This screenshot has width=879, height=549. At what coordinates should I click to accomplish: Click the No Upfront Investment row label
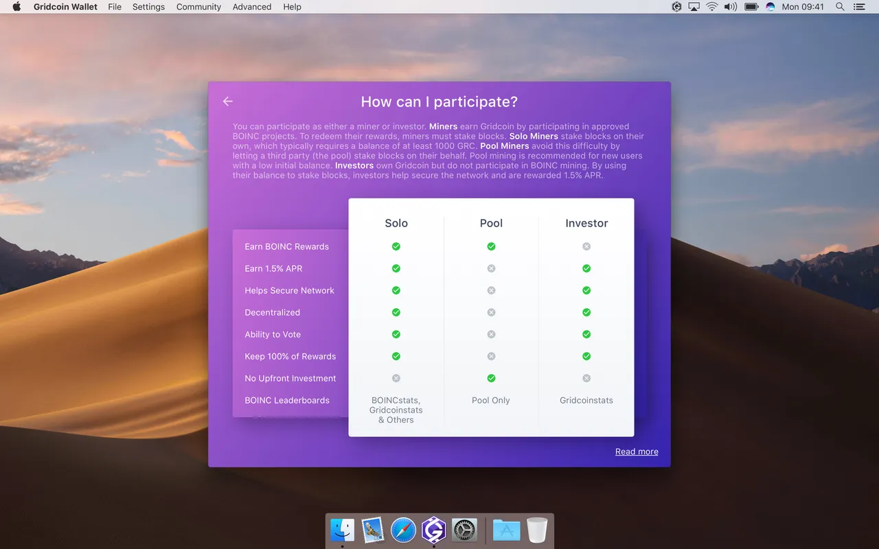290,378
